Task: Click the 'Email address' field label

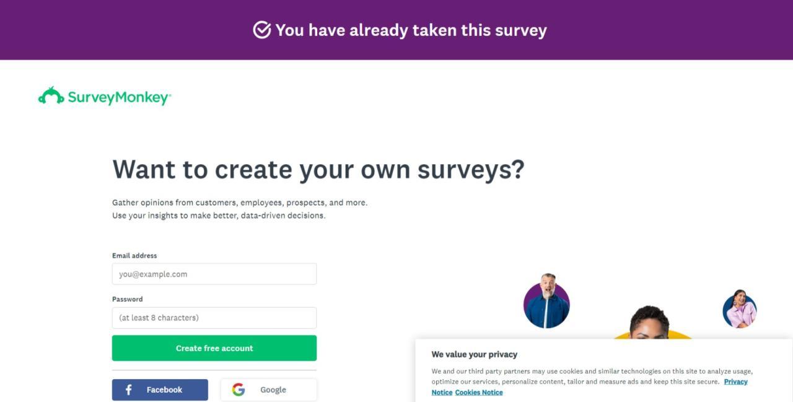Action: [x=134, y=255]
